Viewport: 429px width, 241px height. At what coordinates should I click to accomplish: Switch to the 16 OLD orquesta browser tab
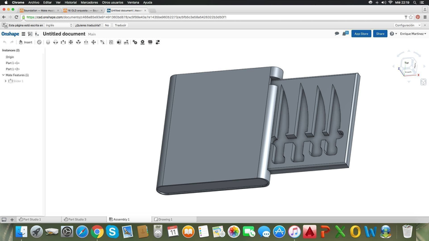(83, 10)
